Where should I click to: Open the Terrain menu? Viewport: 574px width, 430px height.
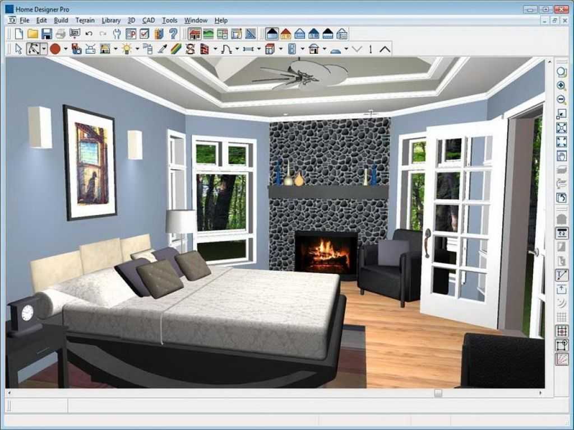tap(85, 21)
